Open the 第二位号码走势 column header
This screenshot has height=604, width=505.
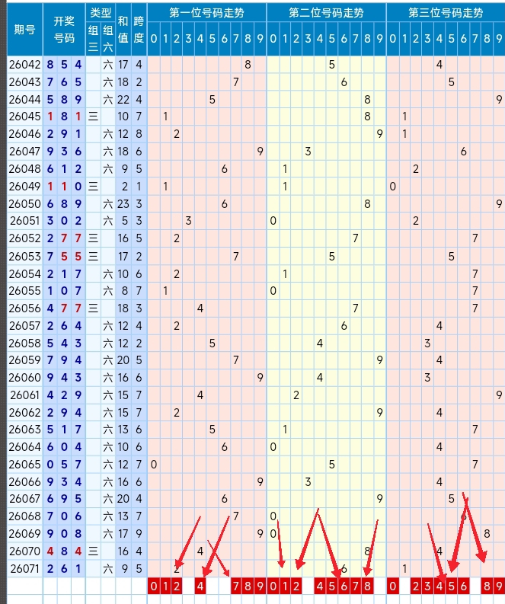click(x=326, y=13)
